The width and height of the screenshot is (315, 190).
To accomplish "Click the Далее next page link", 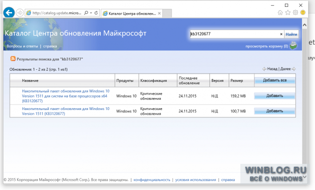I will pos(285,69).
